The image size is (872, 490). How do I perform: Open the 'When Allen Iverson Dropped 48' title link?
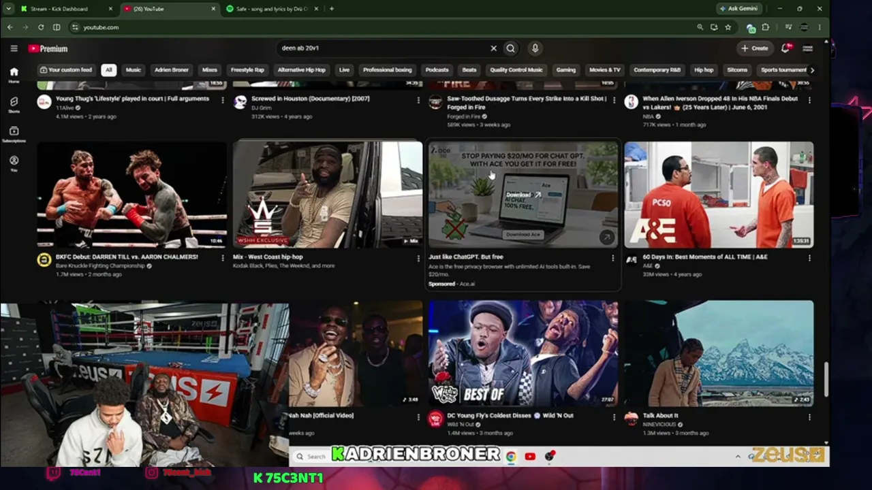tap(720, 103)
